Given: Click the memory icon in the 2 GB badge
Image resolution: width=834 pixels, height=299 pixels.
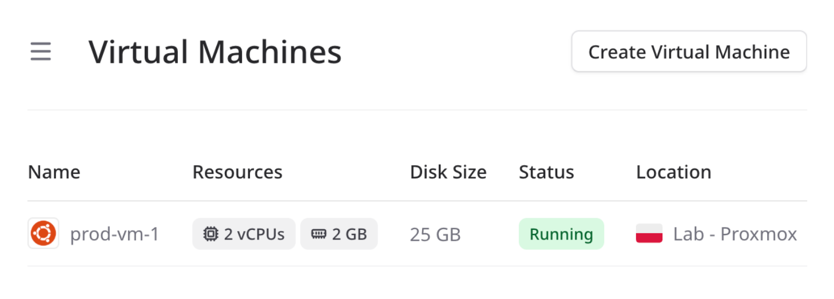Looking at the screenshot, I should [x=318, y=234].
